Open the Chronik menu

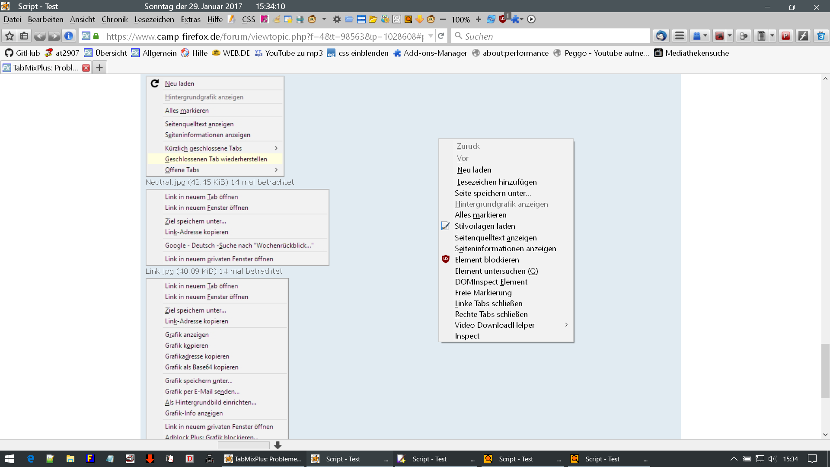tap(115, 19)
